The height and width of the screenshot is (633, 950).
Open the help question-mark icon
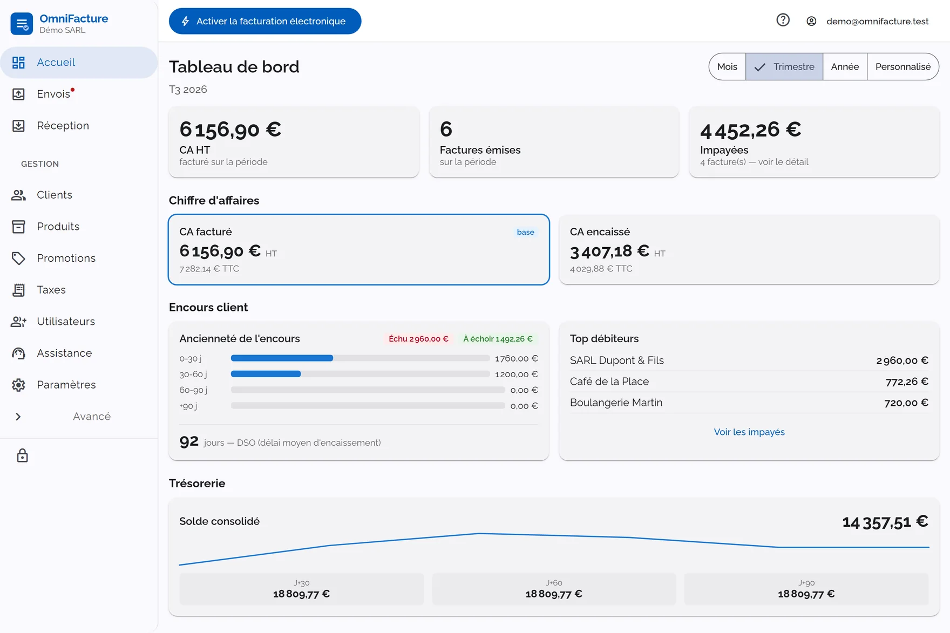coord(783,21)
